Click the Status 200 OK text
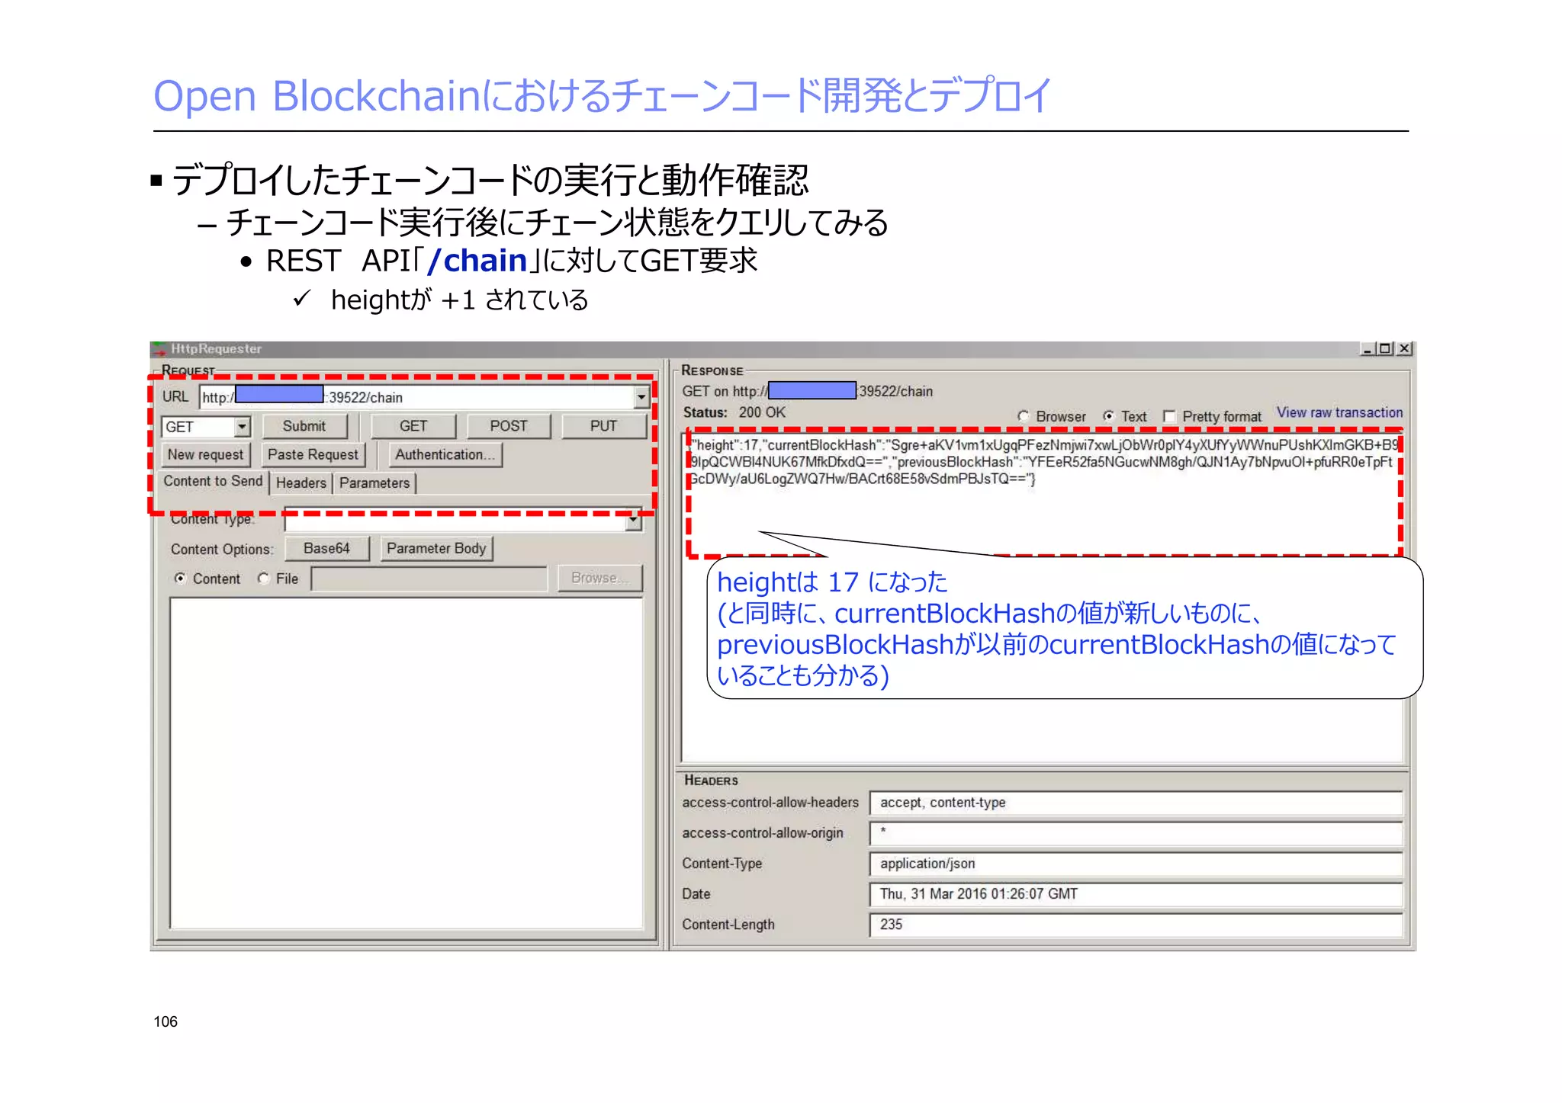1562x1103 pixels. 734,412
